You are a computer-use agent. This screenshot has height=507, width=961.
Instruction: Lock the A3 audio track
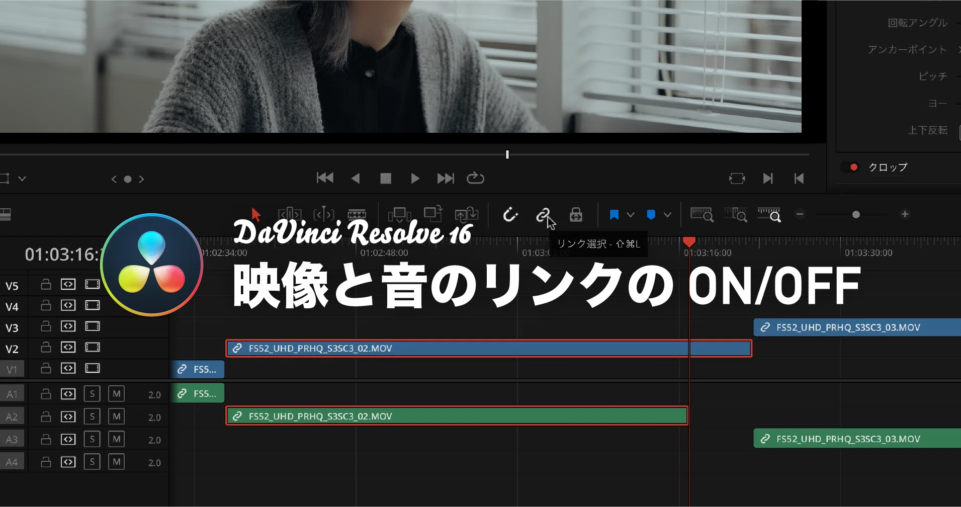point(46,439)
